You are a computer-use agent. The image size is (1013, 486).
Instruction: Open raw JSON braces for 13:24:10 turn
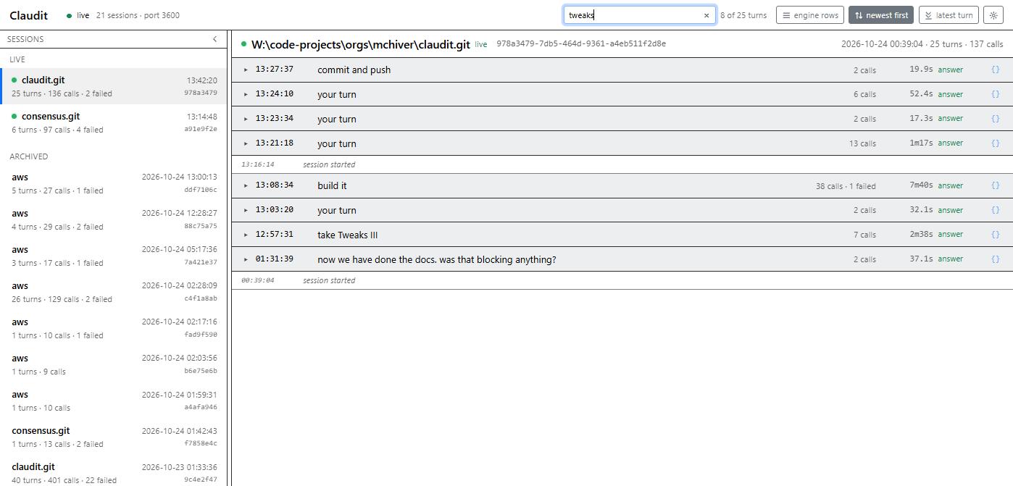tap(995, 94)
